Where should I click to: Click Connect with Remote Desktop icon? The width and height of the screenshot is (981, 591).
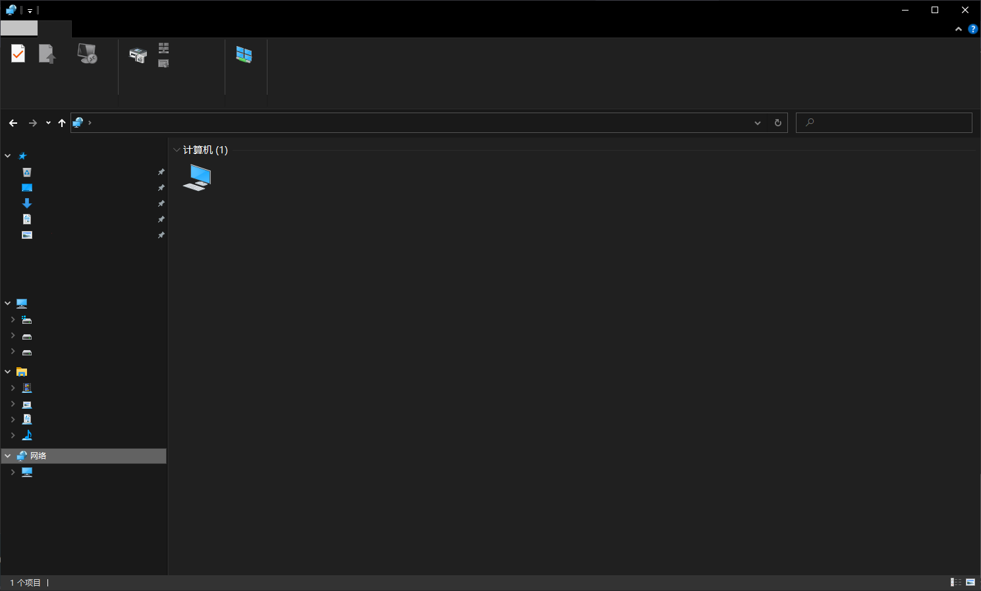click(87, 53)
